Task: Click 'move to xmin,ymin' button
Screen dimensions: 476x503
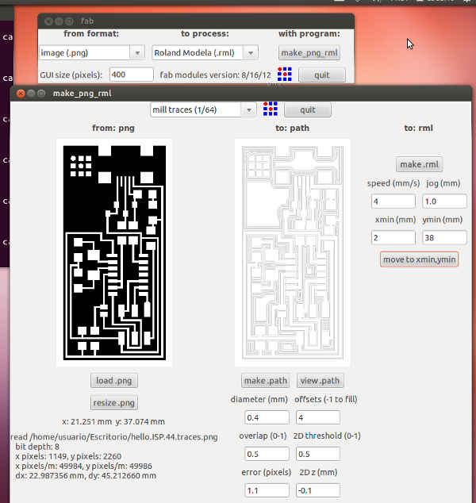Action: (x=419, y=259)
